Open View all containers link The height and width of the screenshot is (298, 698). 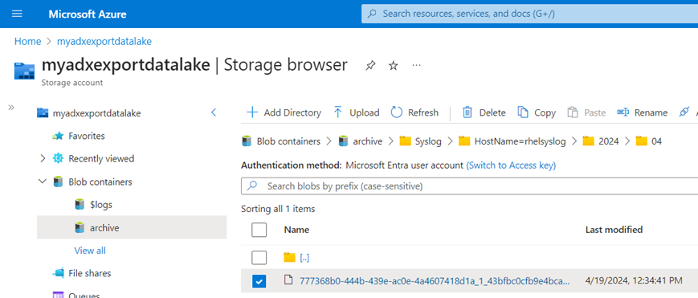pyautogui.click(x=90, y=251)
